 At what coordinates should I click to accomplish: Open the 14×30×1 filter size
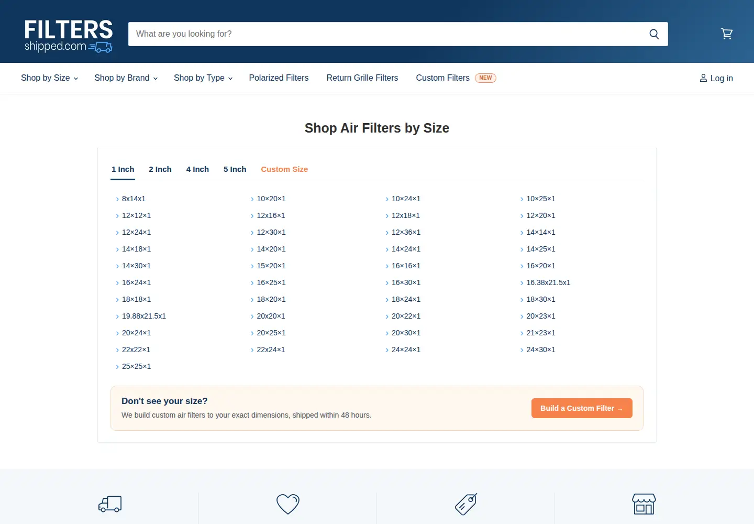pos(136,266)
